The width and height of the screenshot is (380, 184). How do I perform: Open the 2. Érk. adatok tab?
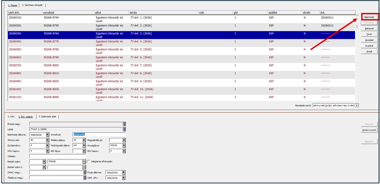click(x=26, y=117)
